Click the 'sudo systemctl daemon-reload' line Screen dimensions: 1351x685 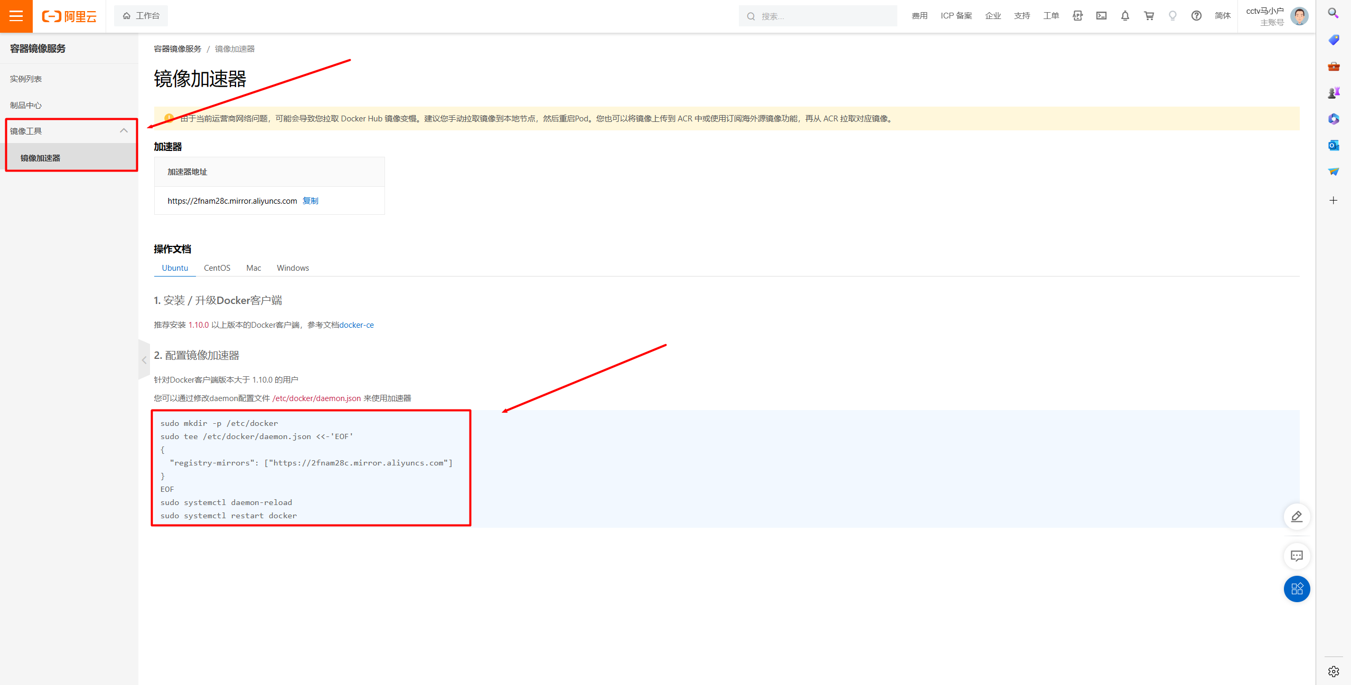pyautogui.click(x=226, y=502)
